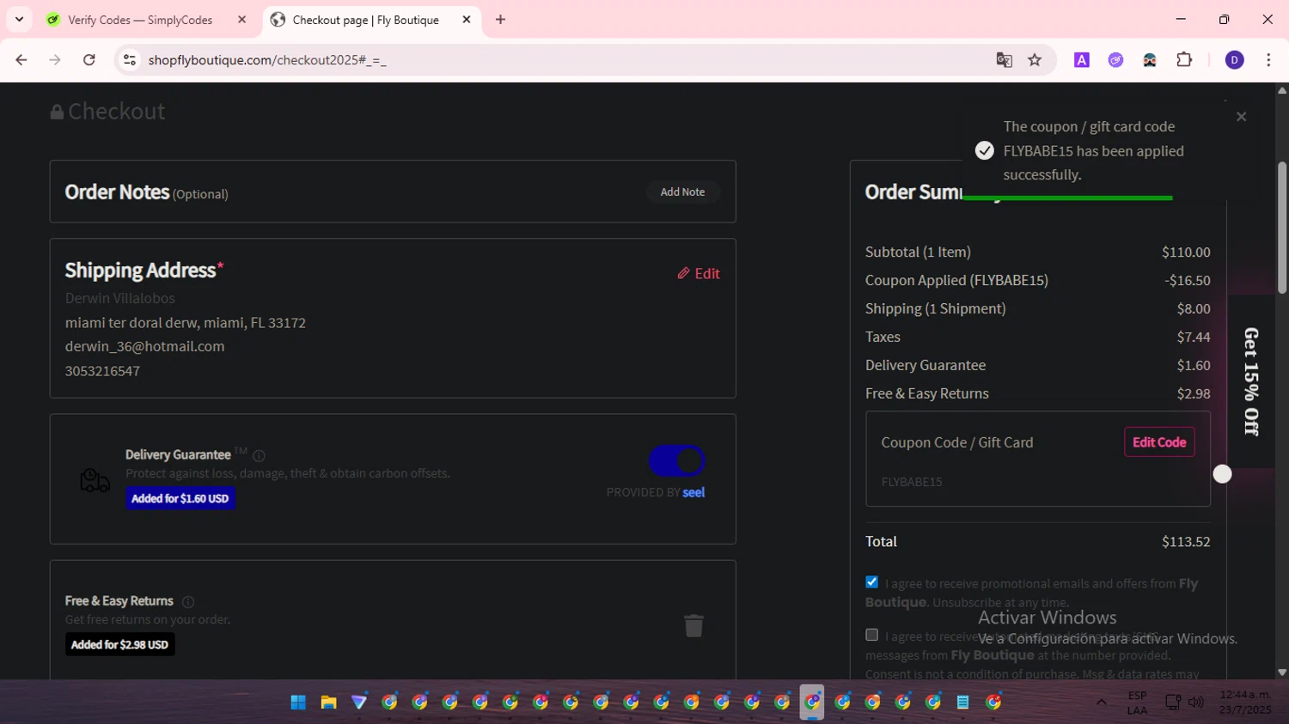1289x724 pixels.
Task: Open site information icon in address bar
Action: (x=130, y=60)
